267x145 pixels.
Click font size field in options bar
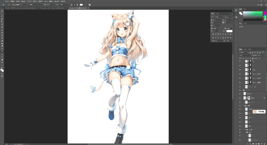(x=50, y=5)
